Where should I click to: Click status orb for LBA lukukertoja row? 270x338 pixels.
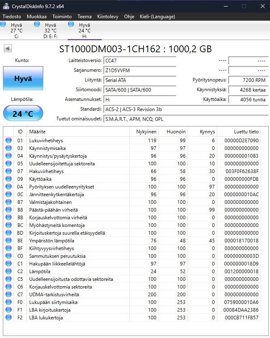tap(9, 317)
